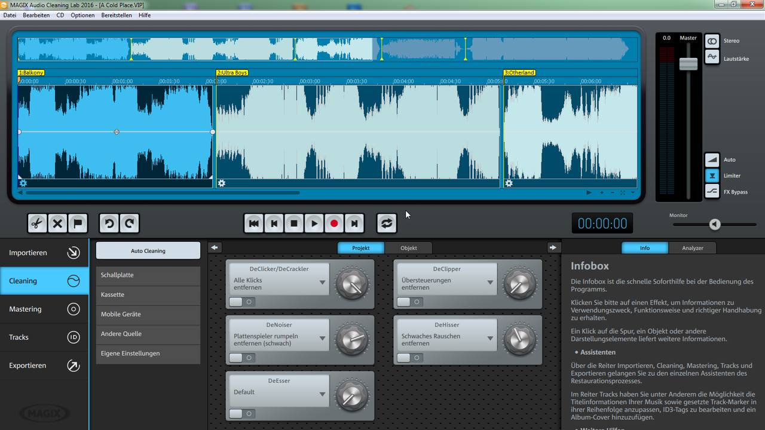765x430 pixels.
Task: Start recording with red record button
Action: point(334,223)
